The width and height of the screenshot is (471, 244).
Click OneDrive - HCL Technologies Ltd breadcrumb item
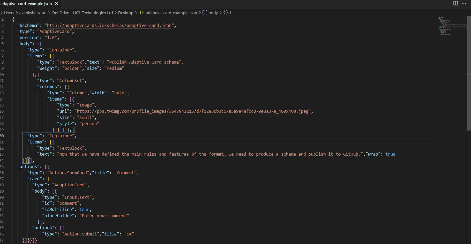tap(82, 12)
